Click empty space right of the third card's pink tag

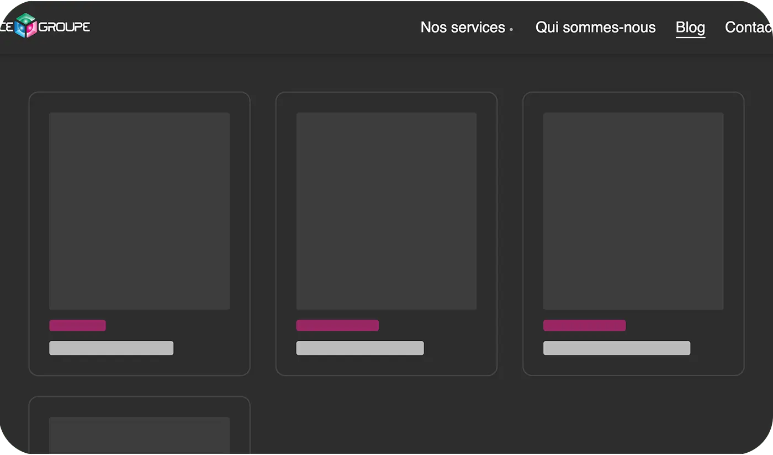[679, 325]
